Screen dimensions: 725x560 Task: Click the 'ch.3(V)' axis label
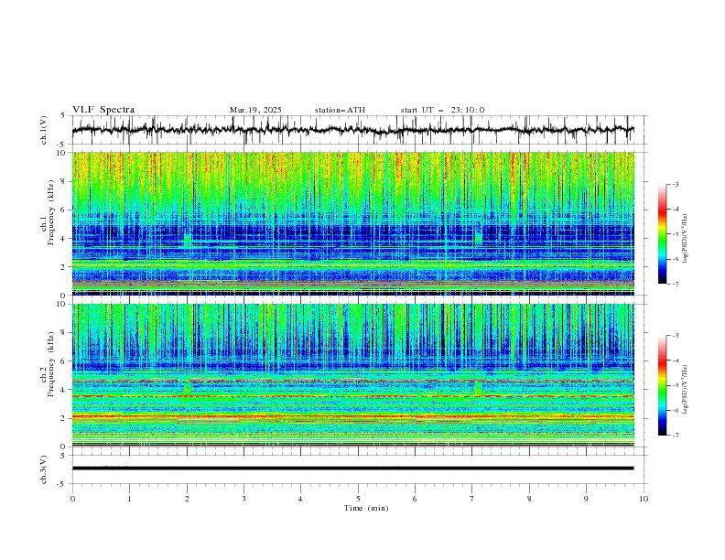point(44,469)
